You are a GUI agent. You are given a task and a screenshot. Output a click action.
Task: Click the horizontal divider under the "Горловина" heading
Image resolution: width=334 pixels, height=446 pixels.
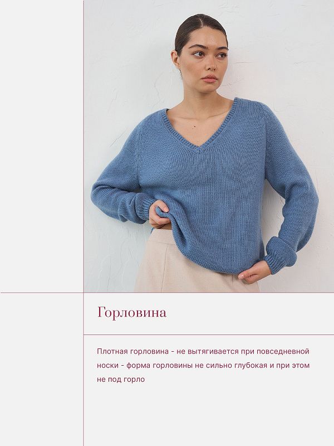pos(209,335)
